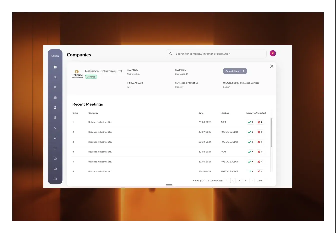Click the Approved/Rejected column header
Screen dimensions: 336x233
[x=256, y=113]
